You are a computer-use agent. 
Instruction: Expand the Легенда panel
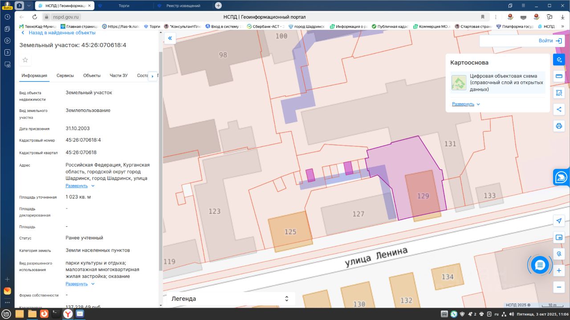[x=287, y=299]
